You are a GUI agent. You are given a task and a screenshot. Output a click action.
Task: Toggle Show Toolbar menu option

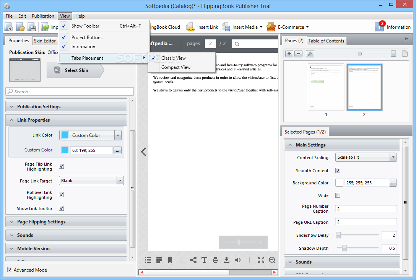(x=104, y=26)
